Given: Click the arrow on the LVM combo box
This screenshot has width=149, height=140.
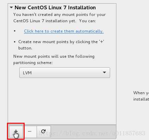Looking at the screenshot, I should click(104, 73).
